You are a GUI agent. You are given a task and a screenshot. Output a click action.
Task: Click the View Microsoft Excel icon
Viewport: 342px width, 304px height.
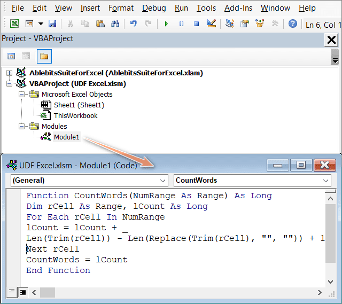pos(14,24)
